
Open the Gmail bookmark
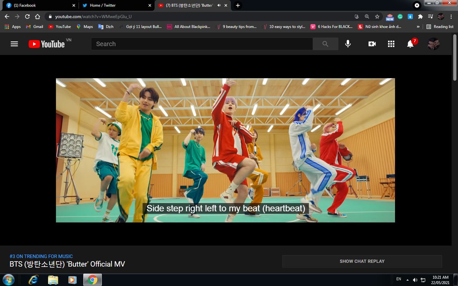pyautogui.click(x=34, y=27)
